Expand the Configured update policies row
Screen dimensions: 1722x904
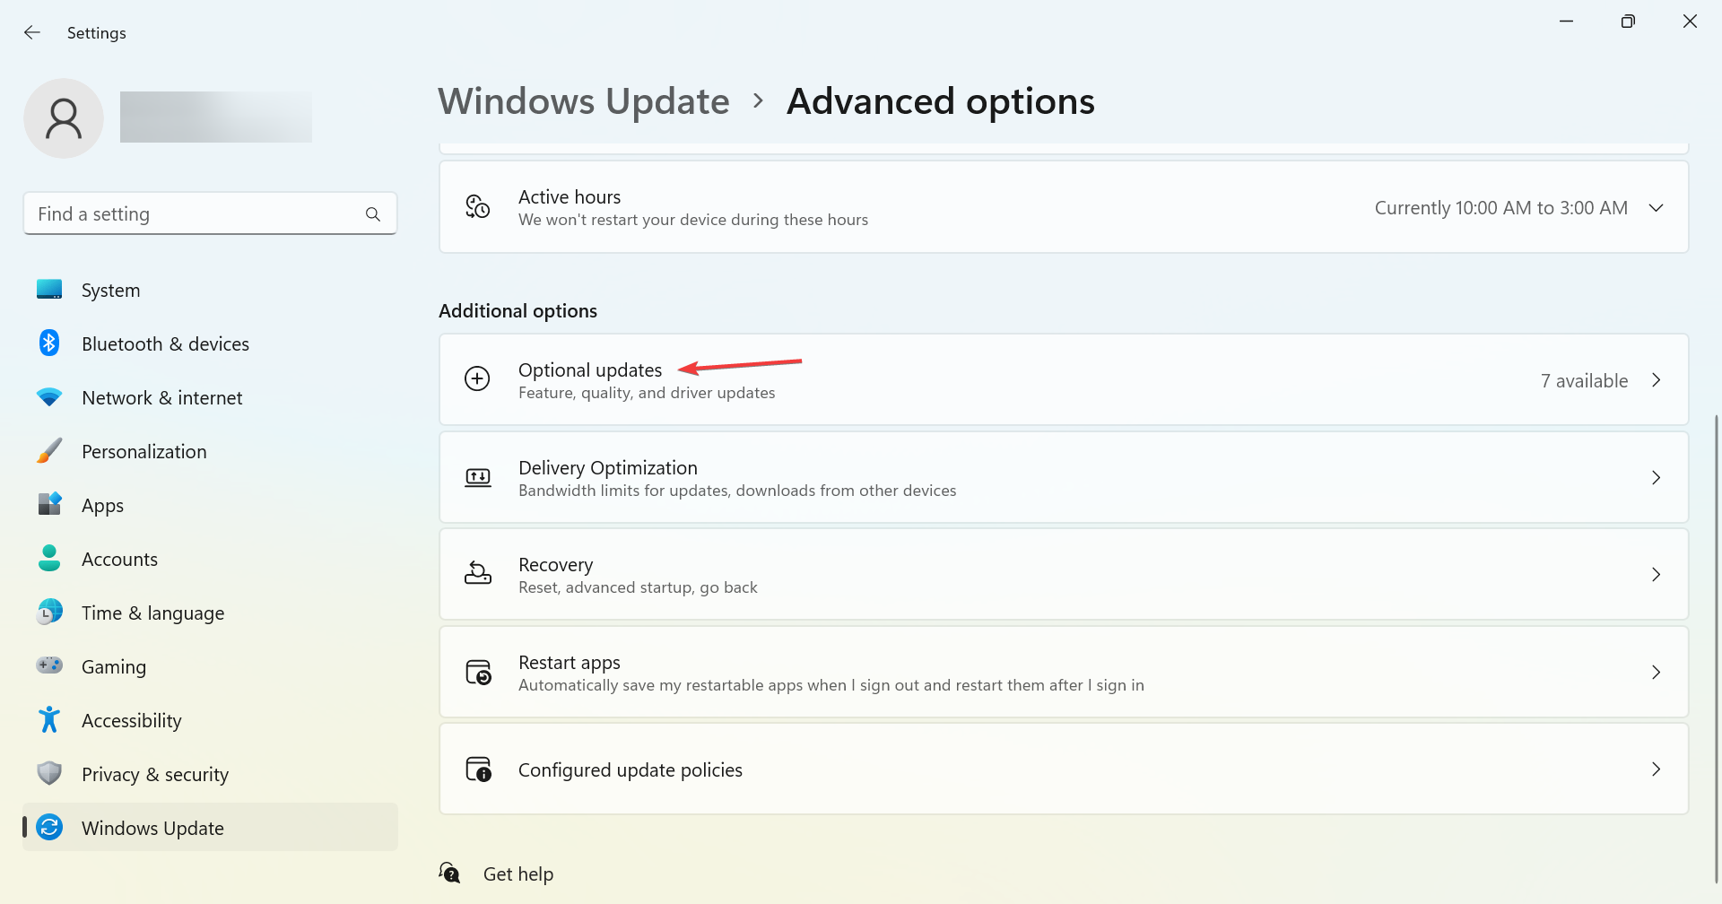coord(1656,769)
